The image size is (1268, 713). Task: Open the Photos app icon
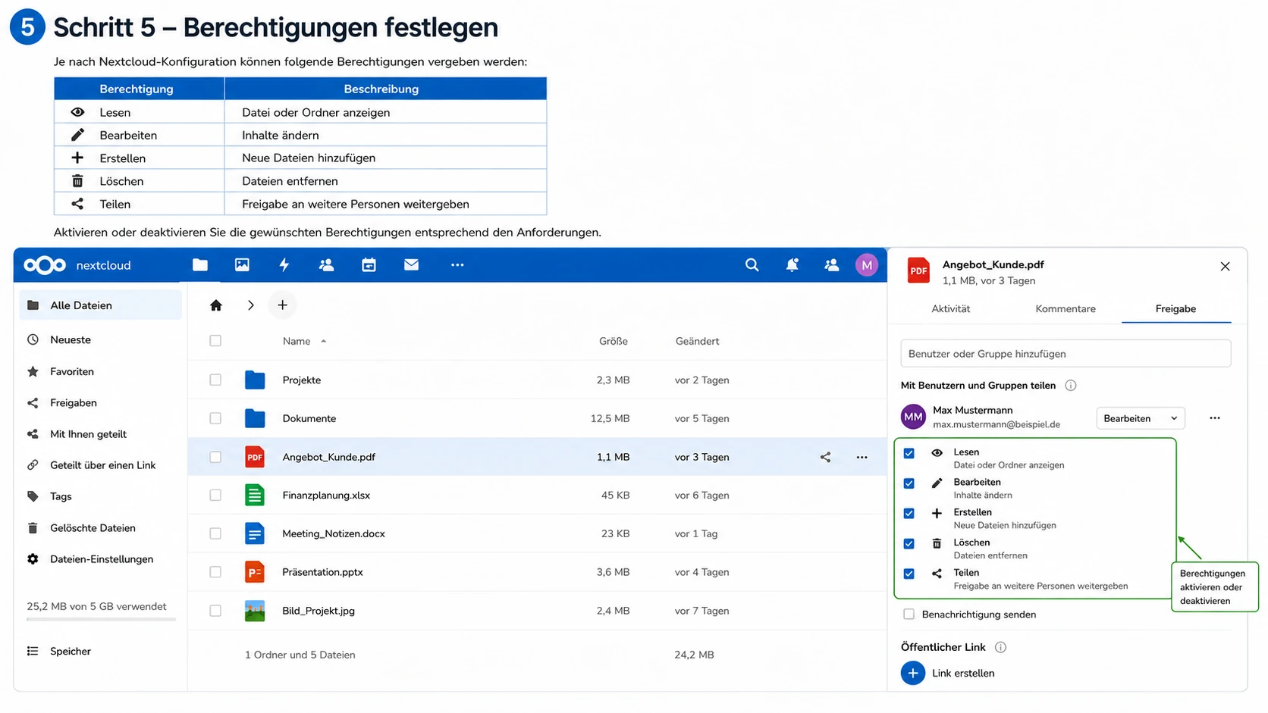click(x=242, y=264)
